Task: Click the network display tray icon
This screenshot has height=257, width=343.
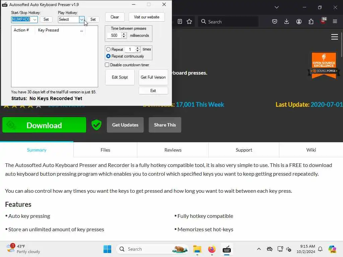Action: pyautogui.click(x=280, y=249)
